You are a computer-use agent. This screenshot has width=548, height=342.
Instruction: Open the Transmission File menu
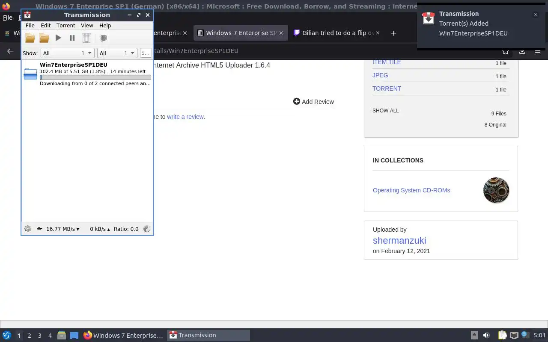coord(30,26)
